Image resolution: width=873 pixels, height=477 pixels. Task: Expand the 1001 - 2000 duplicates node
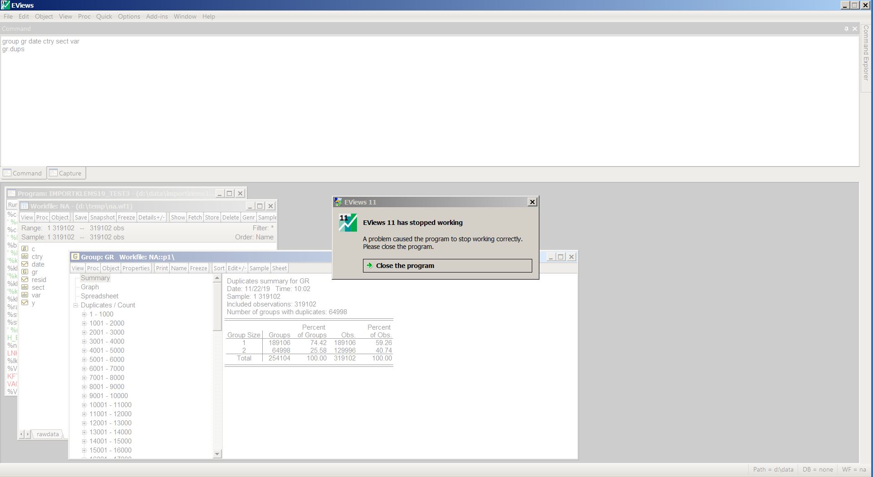coord(84,323)
